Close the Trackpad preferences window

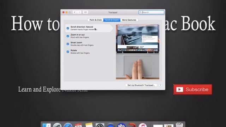(63, 12)
